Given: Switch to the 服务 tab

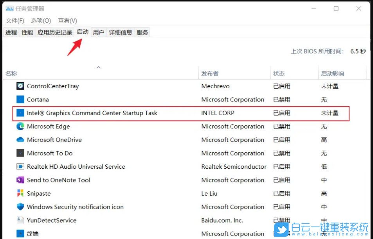Looking at the screenshot, I should click(142, 32).
